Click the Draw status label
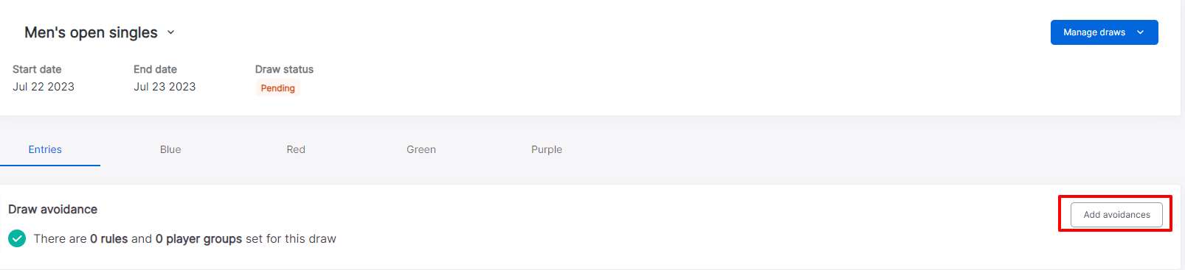This screenshot has width=1185, height=270. (284, 69)
